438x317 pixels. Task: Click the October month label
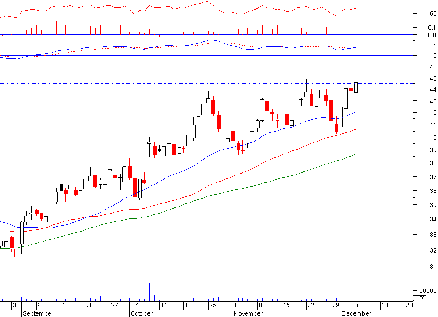[142, 313]
